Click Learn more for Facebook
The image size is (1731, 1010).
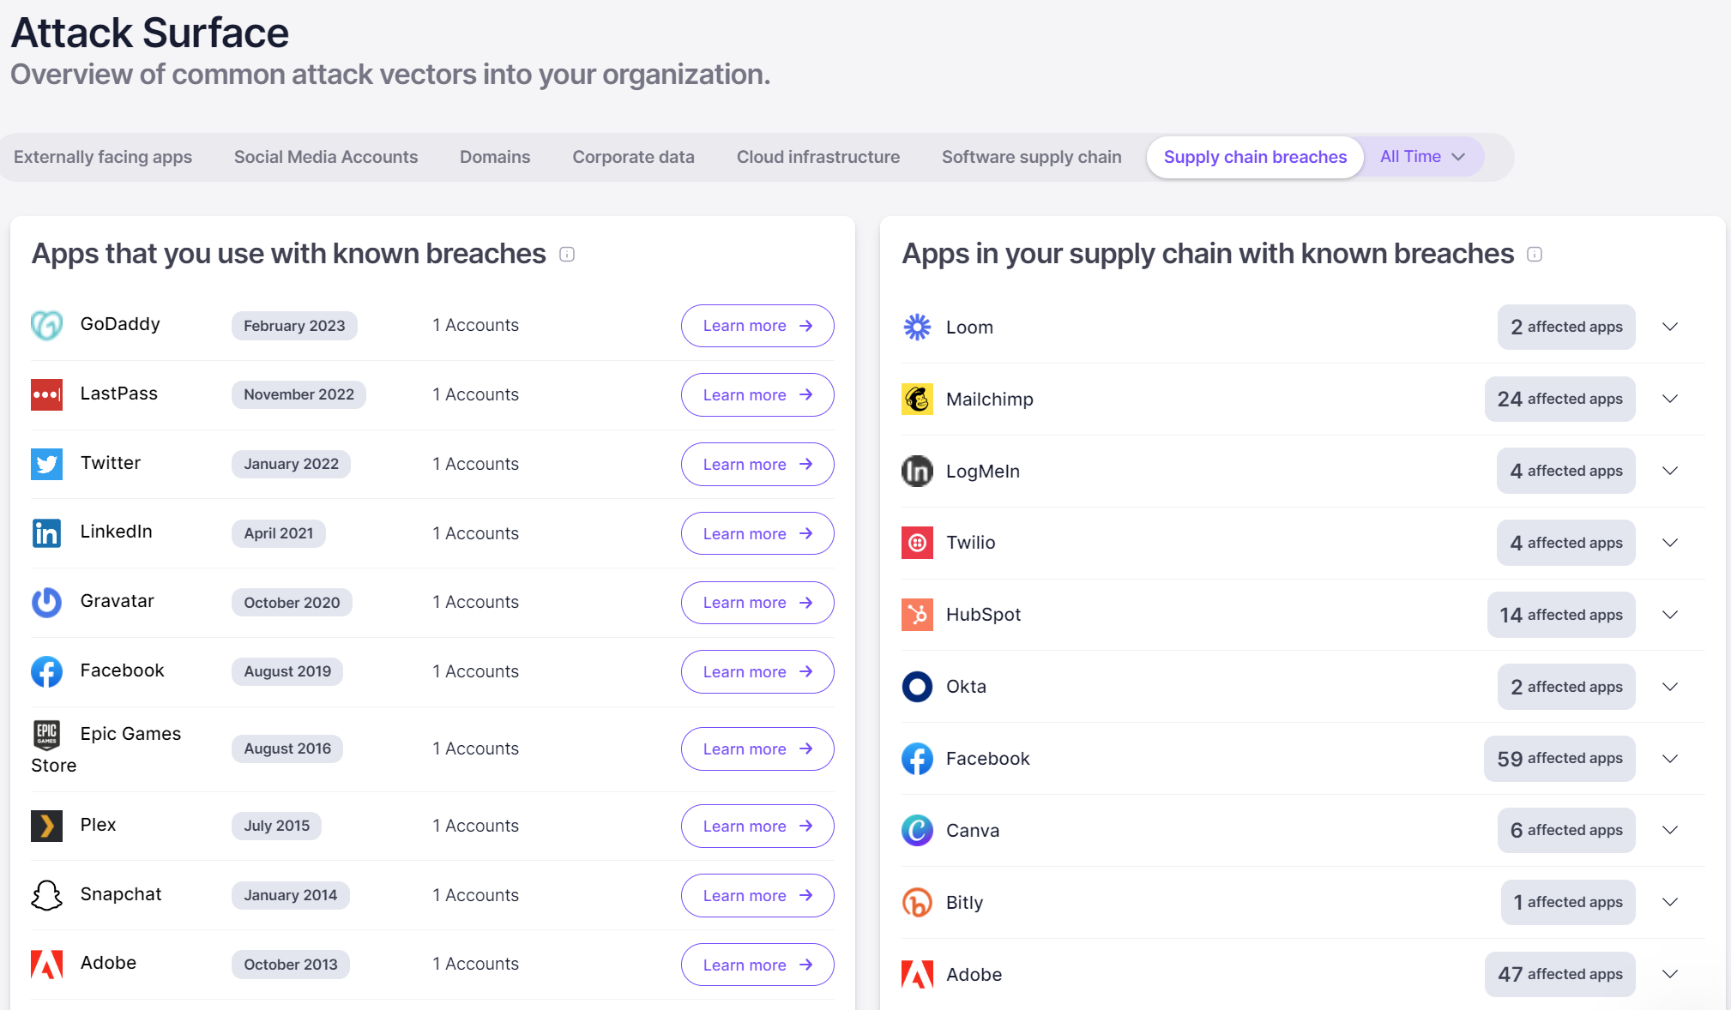click(757, 672)
